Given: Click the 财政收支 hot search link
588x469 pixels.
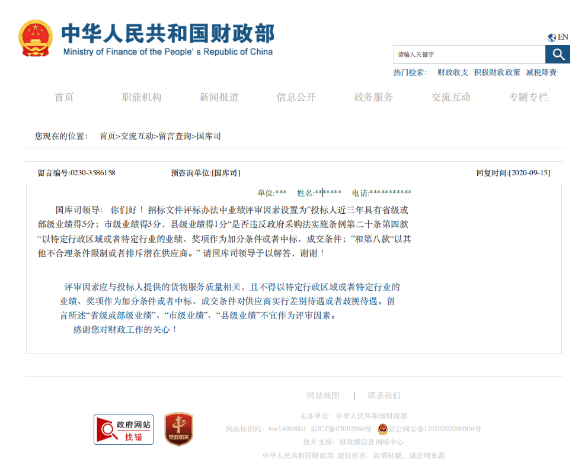Looking at the screenshot, I should tap(453, 72).
